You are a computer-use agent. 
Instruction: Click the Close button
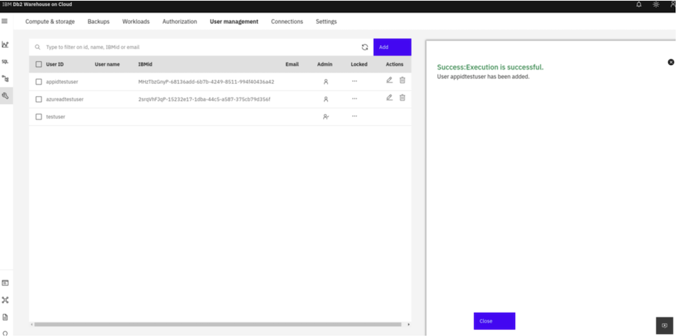coord(495,321)
